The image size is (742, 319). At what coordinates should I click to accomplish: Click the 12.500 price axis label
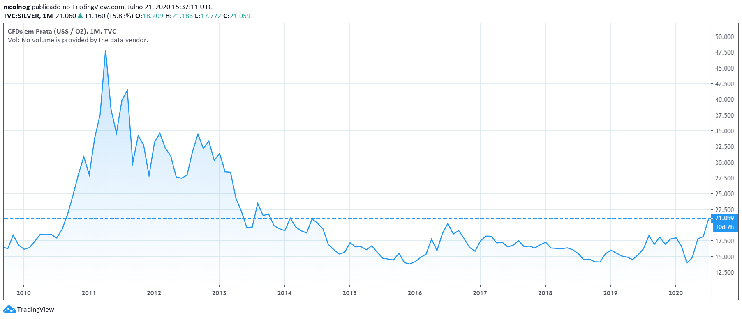724,272
